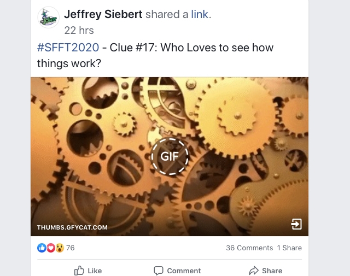The image size is (350, 276).
Task: Open the external link arrow icon
Action: click(296, 224)
